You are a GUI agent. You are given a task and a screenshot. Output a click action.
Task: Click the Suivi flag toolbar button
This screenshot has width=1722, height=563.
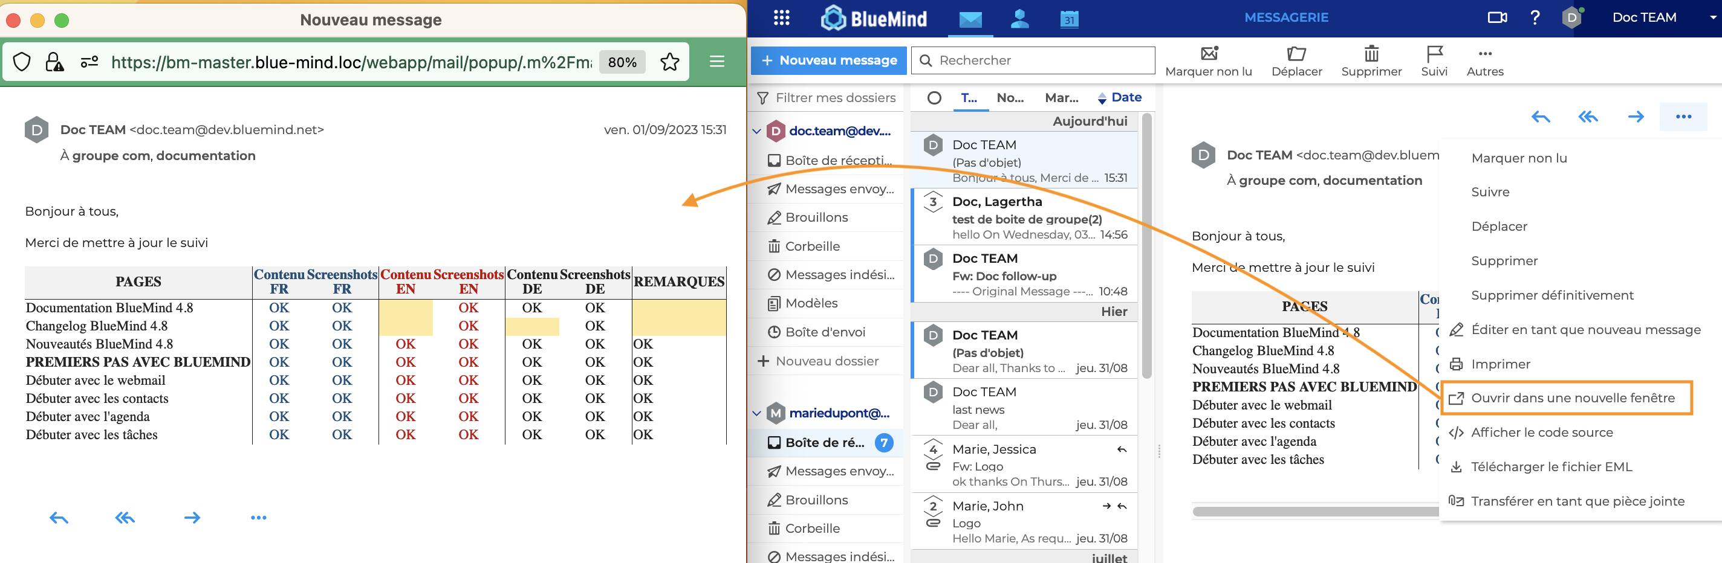1434,62
